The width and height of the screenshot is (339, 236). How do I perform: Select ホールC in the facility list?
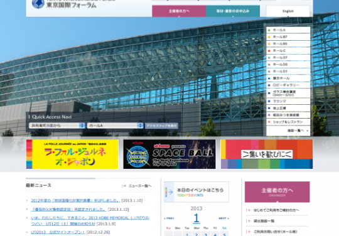tap(288, 51)
